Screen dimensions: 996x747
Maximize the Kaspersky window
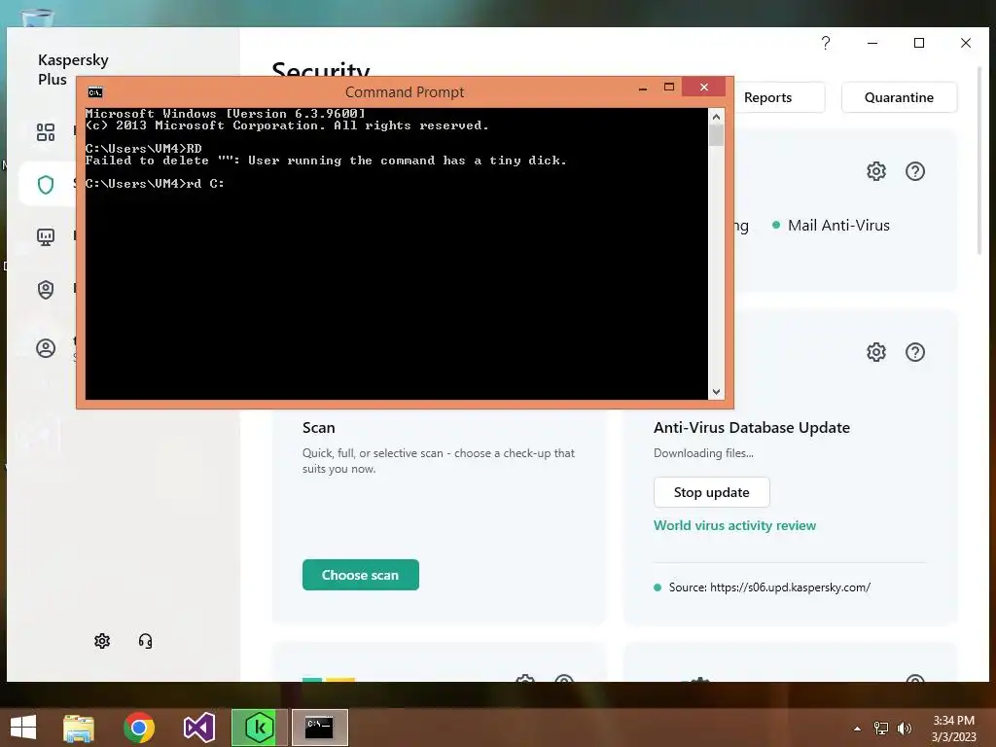[918, 43]
